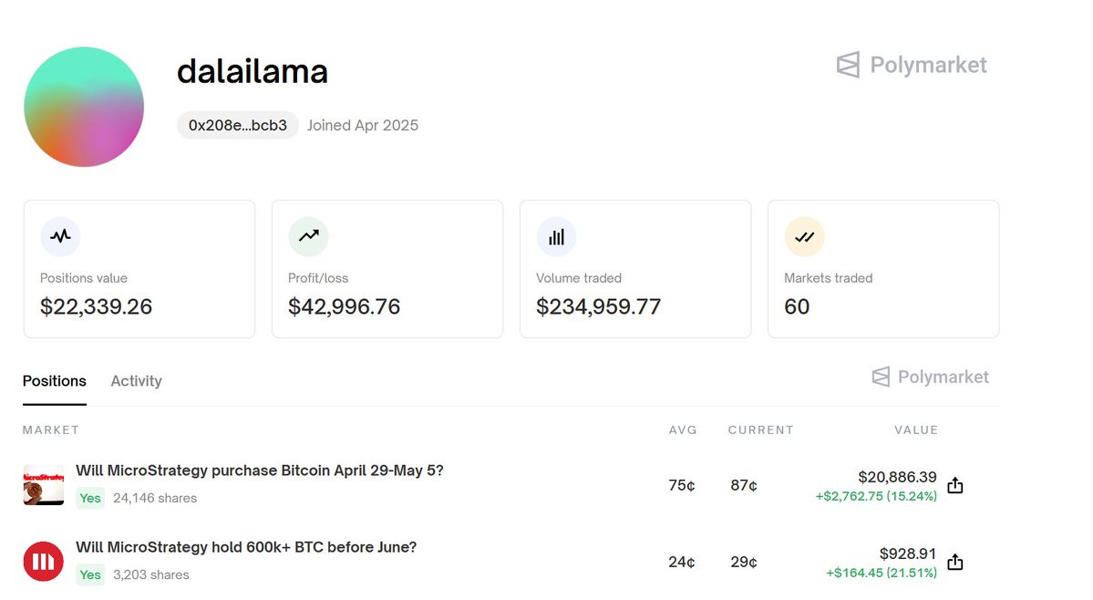The height and width of the screenshot is (600, 1093).
Task: Copy the 0x208e...bcb3 wallet address
Action: pos(237,126)
